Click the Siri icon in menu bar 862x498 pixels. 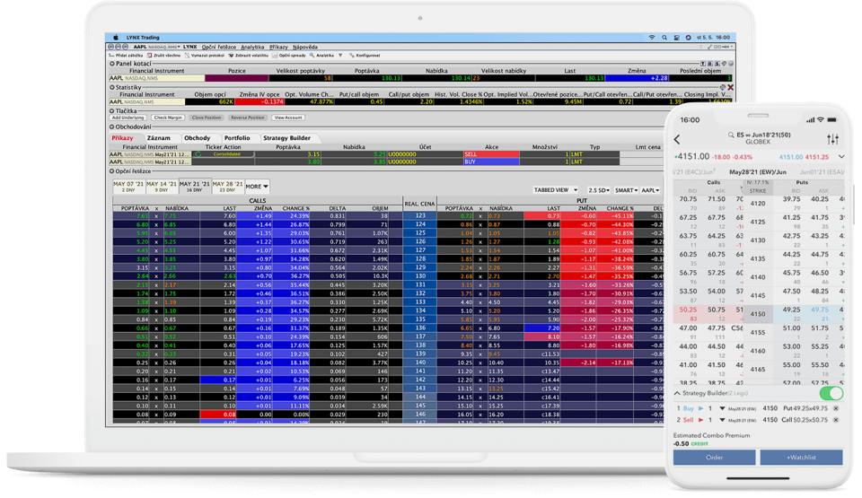(689, 38)
